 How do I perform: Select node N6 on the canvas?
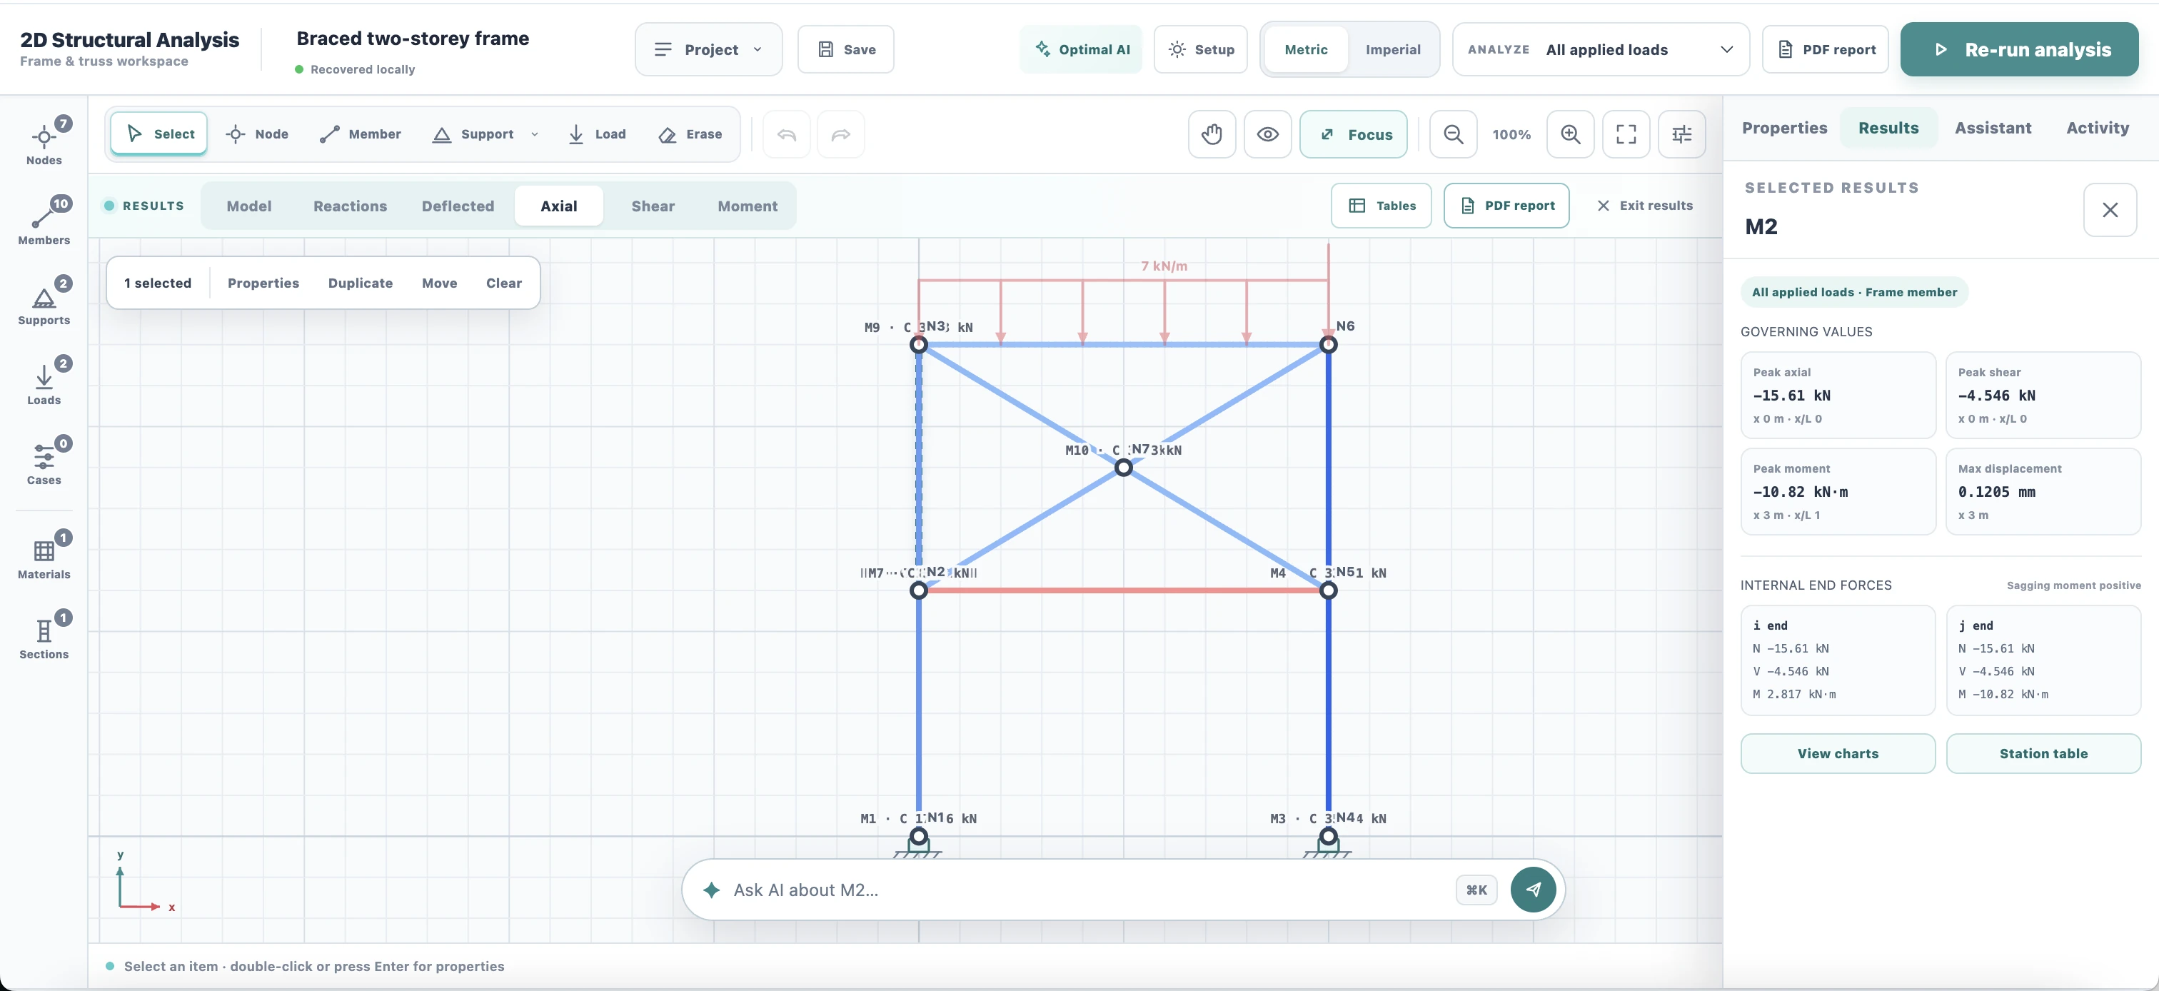click(x=1329, y=345)
